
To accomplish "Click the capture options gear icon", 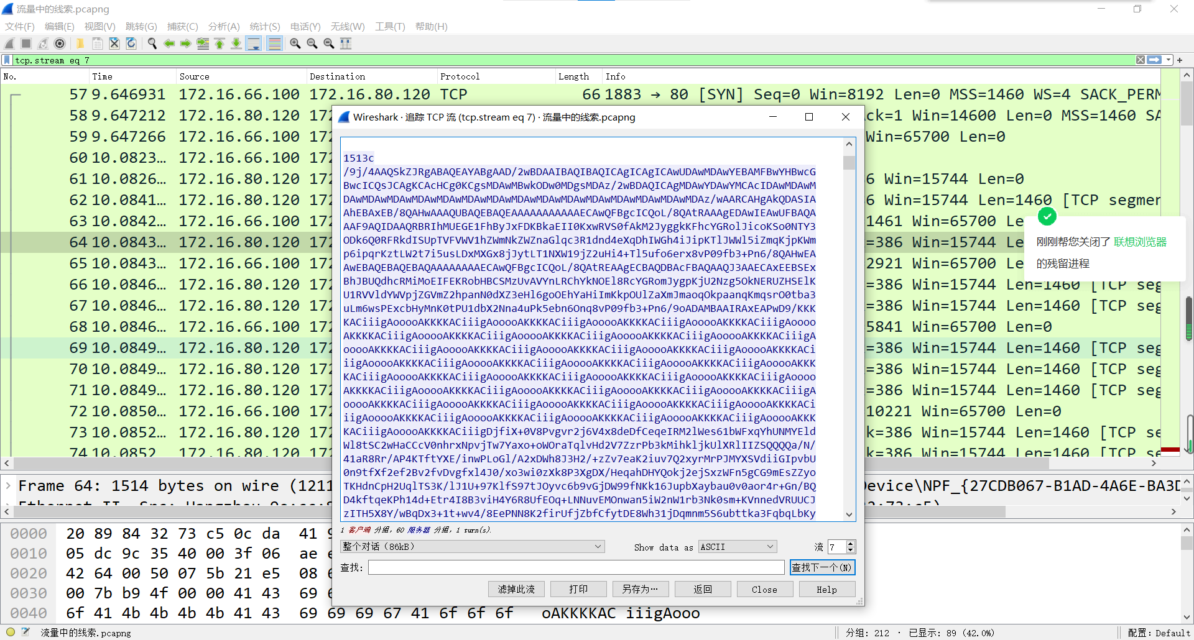I will pos(60,43).
